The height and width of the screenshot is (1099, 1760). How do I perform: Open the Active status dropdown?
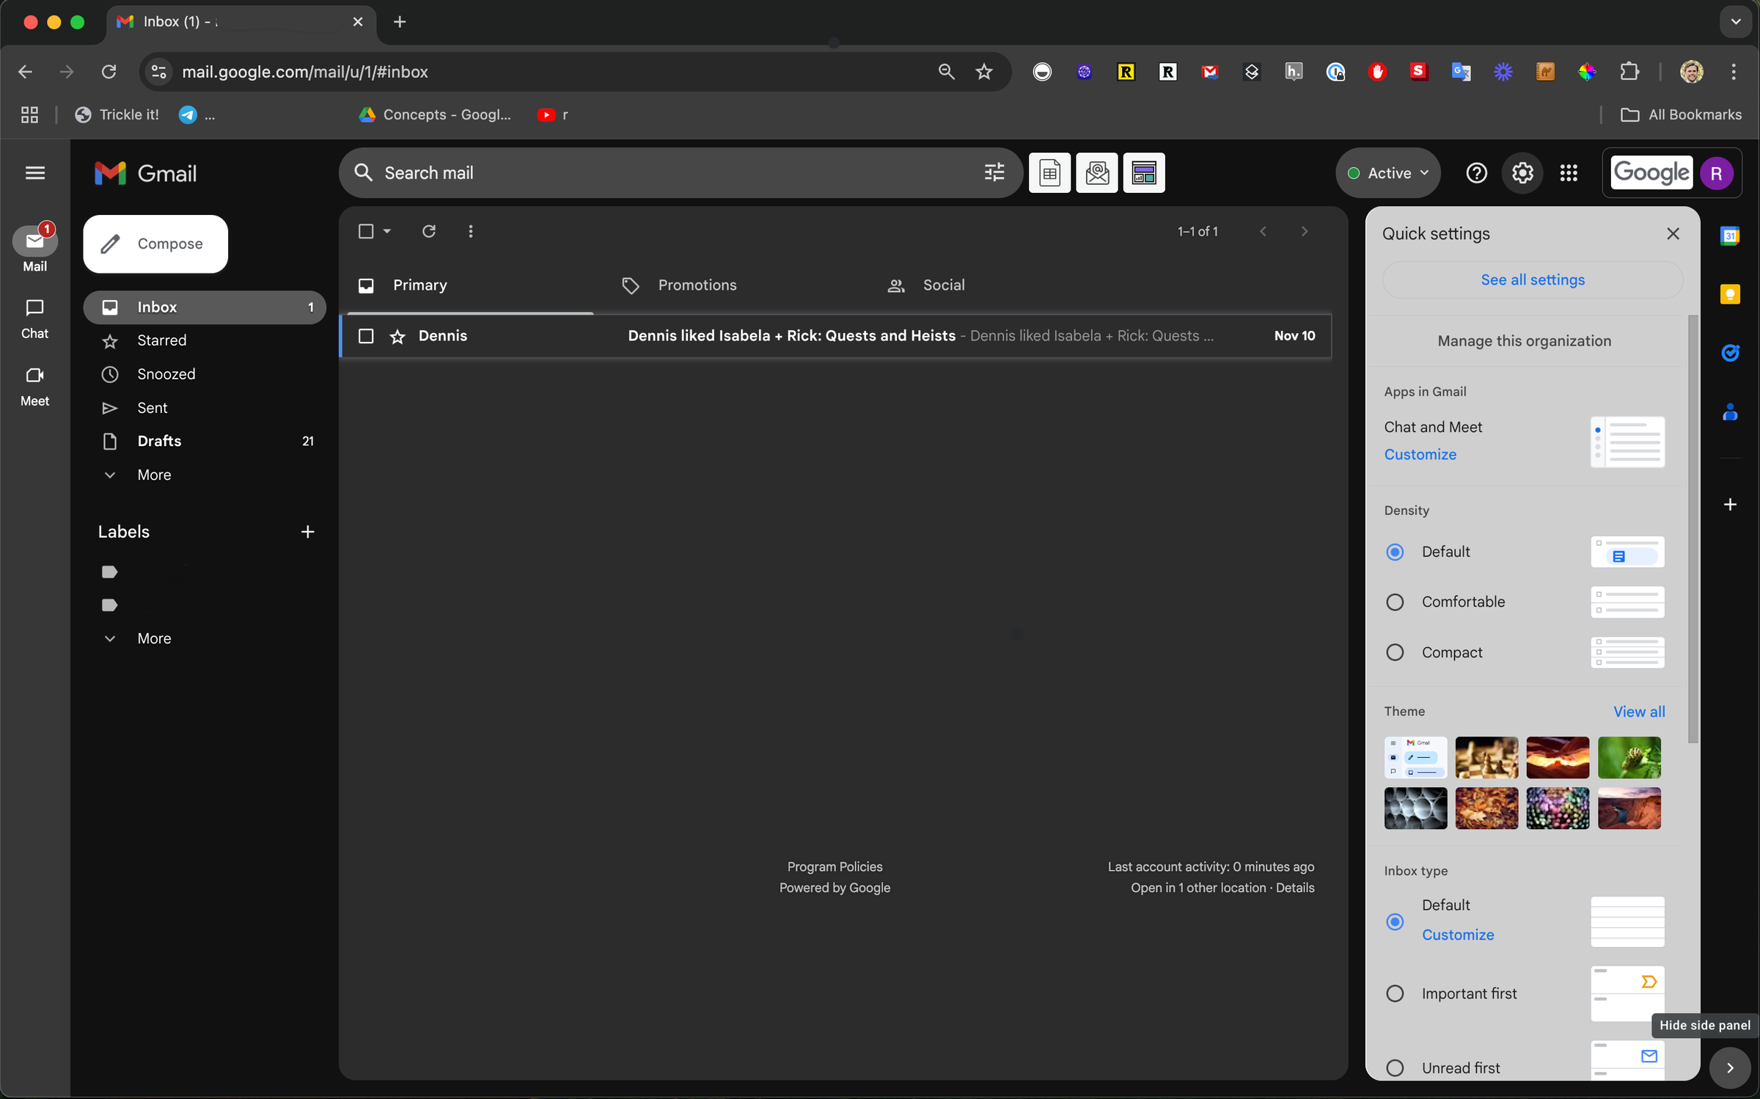coord(1387,172)
